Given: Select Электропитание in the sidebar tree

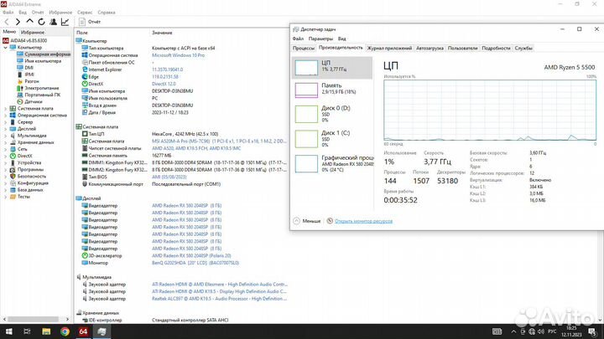Looking at the screenshot, I should [x=41, y=87].
